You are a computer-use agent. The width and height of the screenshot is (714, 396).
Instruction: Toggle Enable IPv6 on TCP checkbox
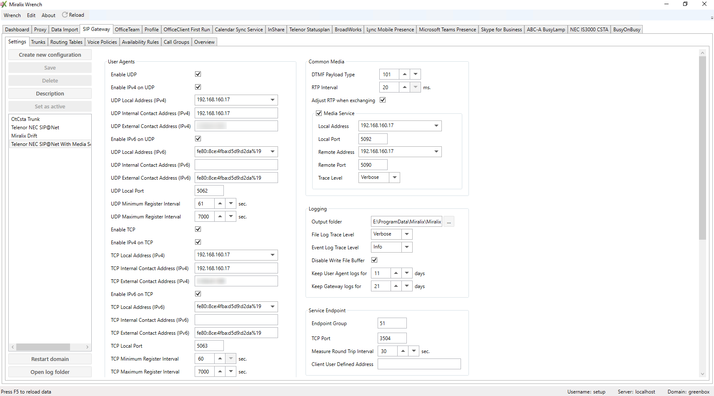[x=198, y=294]
